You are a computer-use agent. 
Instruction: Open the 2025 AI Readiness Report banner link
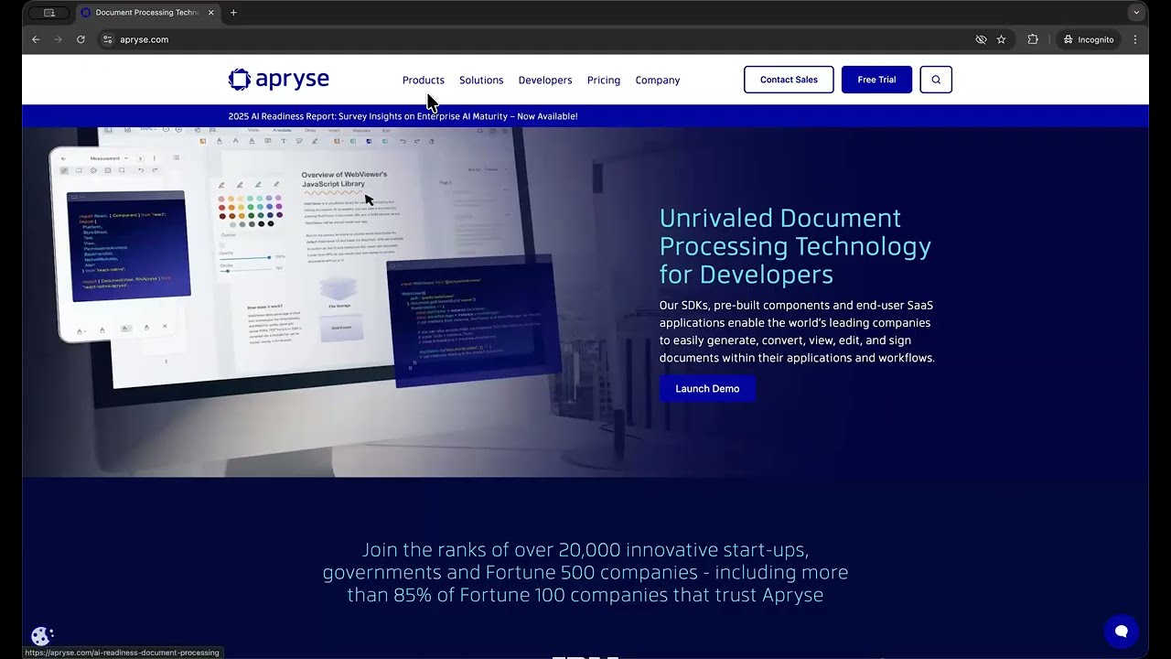click(x=403, y=116)
